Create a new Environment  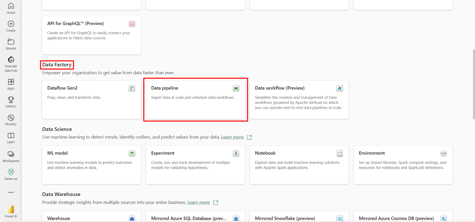pos(403,165)
